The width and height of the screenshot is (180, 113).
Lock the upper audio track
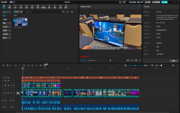(x=5, y=101)
